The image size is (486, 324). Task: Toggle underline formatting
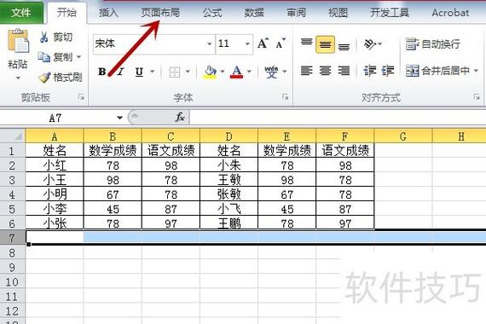[x=139, y=72]
